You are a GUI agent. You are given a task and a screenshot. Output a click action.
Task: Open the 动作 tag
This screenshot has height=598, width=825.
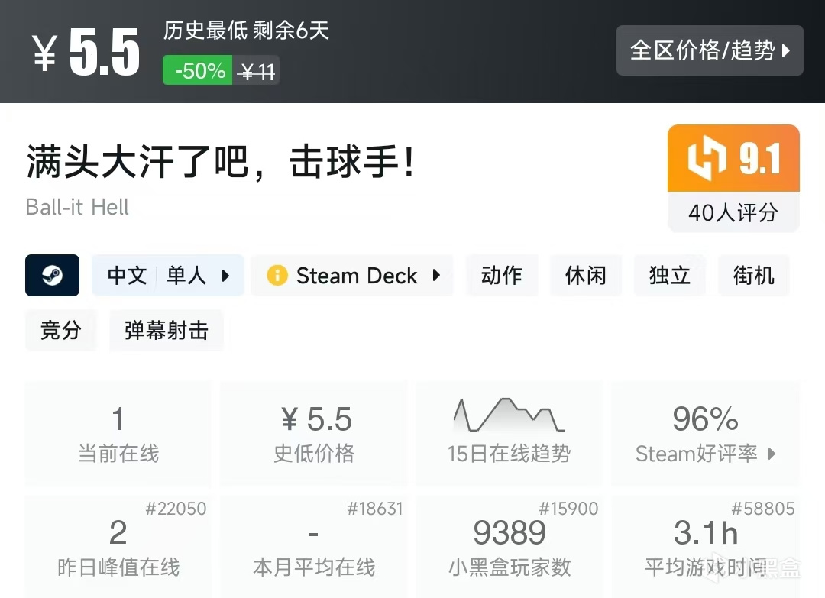tap(502, 275)
